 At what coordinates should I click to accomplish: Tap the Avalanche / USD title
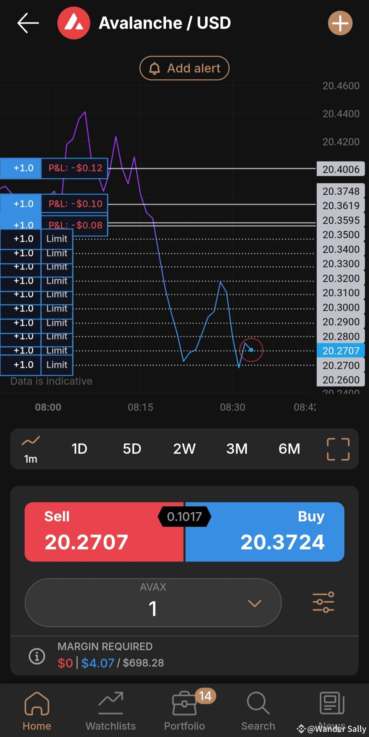point(165,23)
